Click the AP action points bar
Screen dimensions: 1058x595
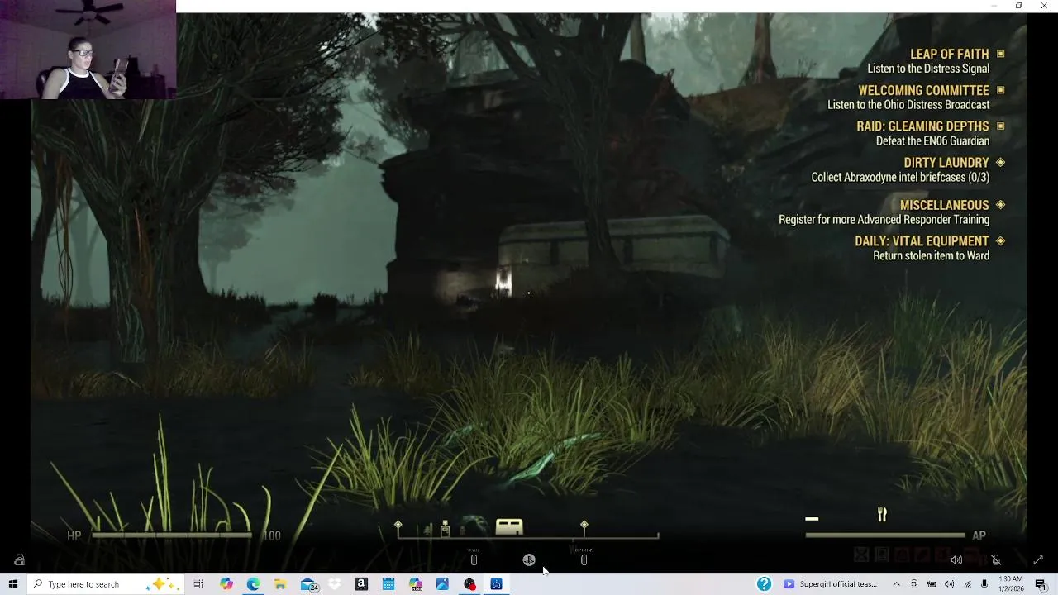(x=885, y=535)
